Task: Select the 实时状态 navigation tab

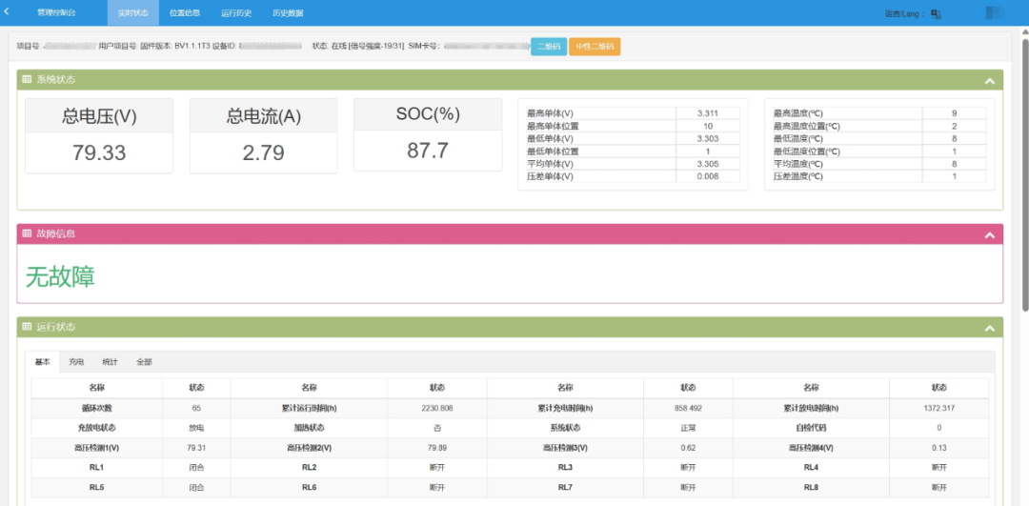Action: pos(133,13)
